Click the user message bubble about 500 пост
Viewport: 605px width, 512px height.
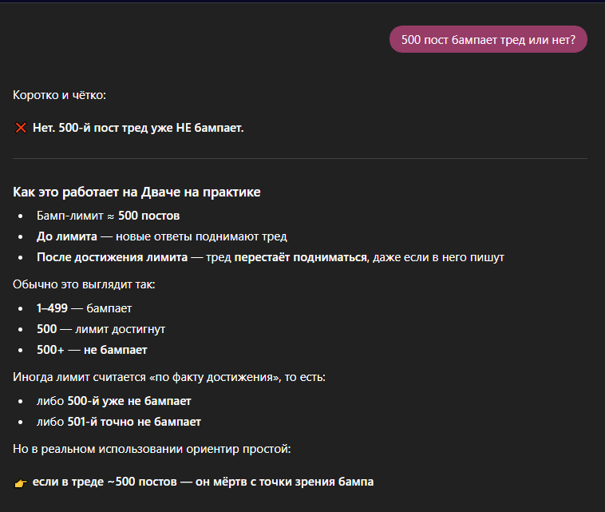488,39
